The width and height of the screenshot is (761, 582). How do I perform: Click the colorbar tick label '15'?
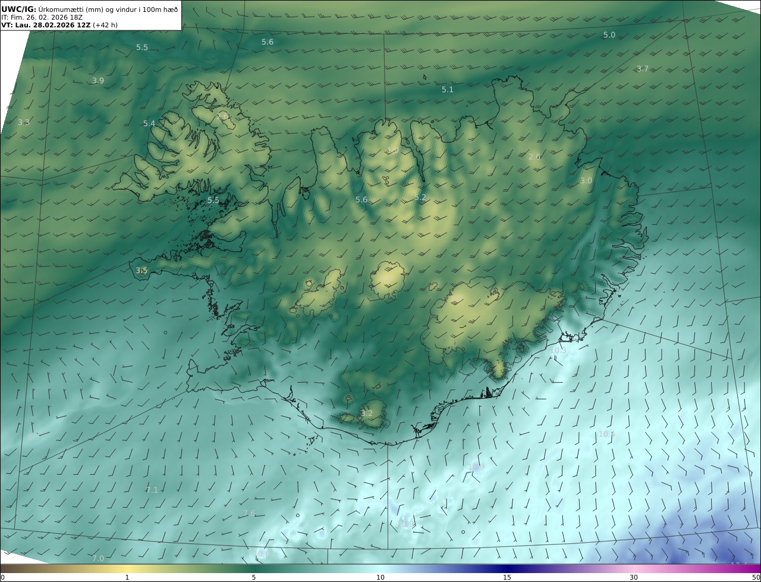coord(507,577)
